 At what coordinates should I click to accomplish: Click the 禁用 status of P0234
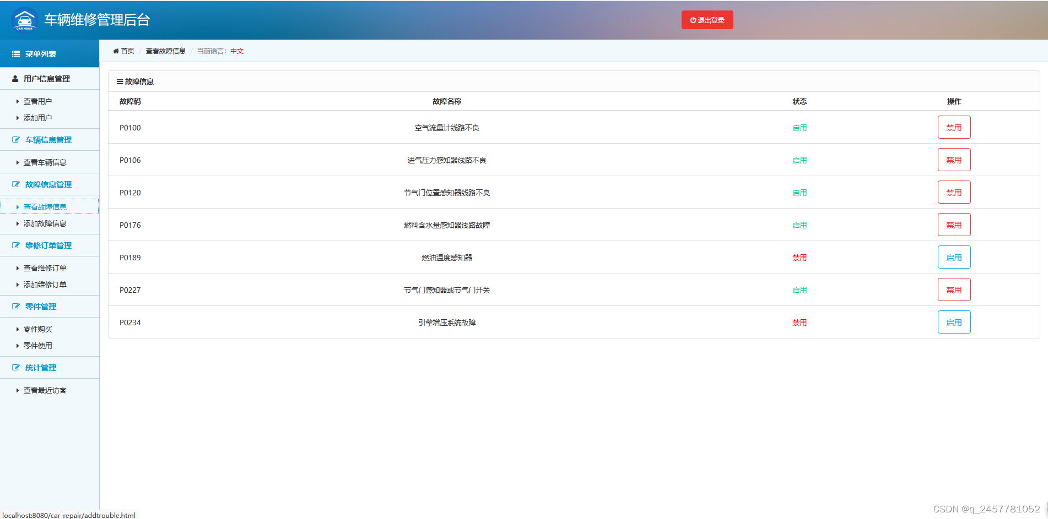799,323
